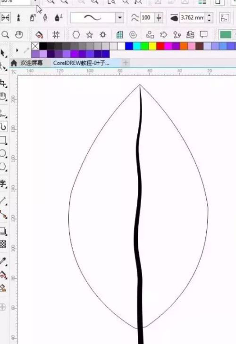The width and height of the screenshot is (236, 344).
Task: Select the pressure-sensitive expression mode icon
Action: pyautogui.click(x=59, y=18)
